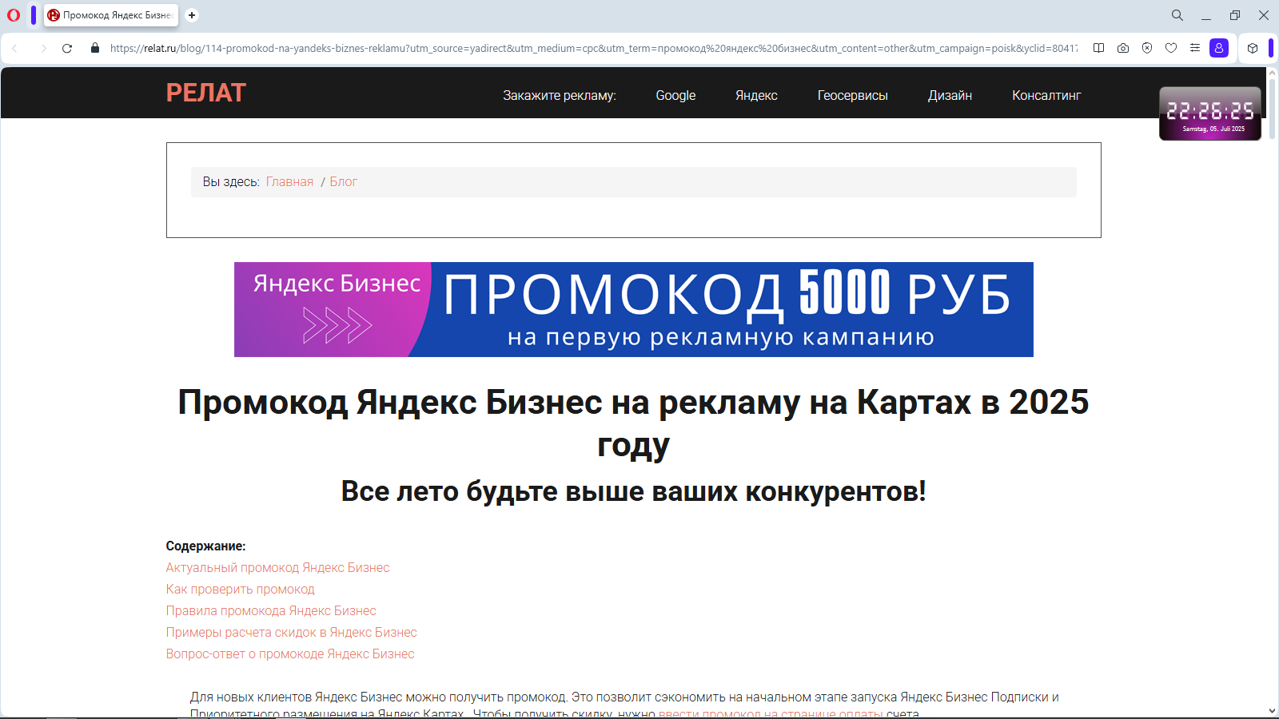Screen dimensions: 1279x719
Task: Click subtitle Все лето будьте выше конкурентов
Action: 633,491
